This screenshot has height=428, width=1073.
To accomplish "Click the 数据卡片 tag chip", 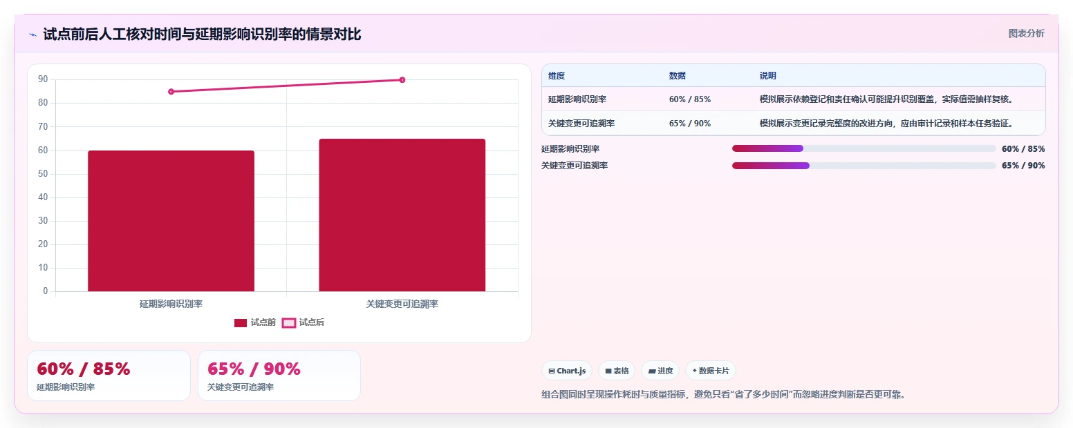I will [711, 371].
